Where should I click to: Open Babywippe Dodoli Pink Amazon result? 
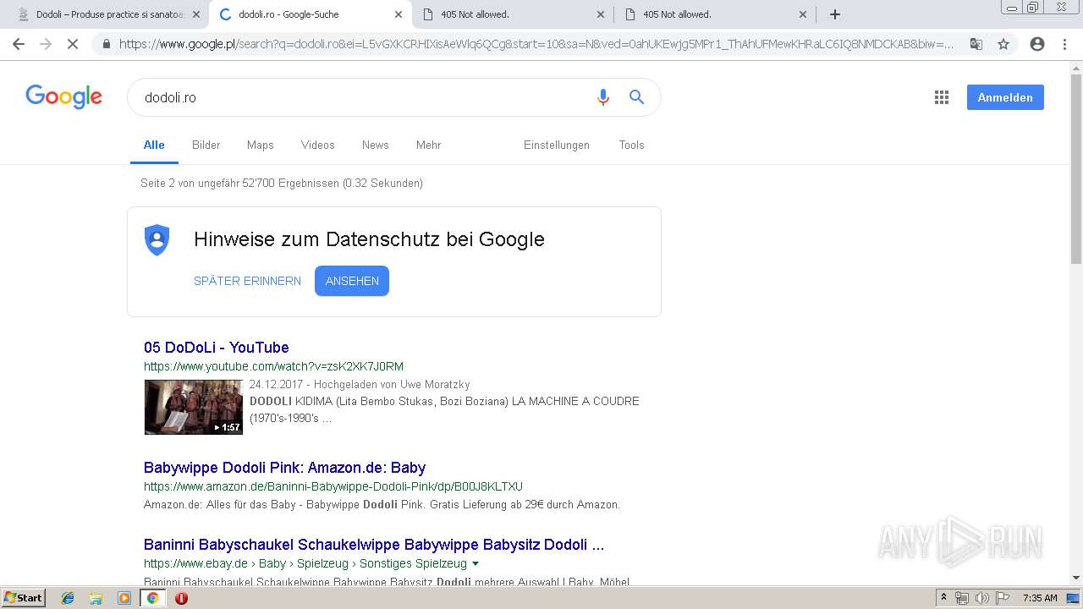tap(284, 468)
